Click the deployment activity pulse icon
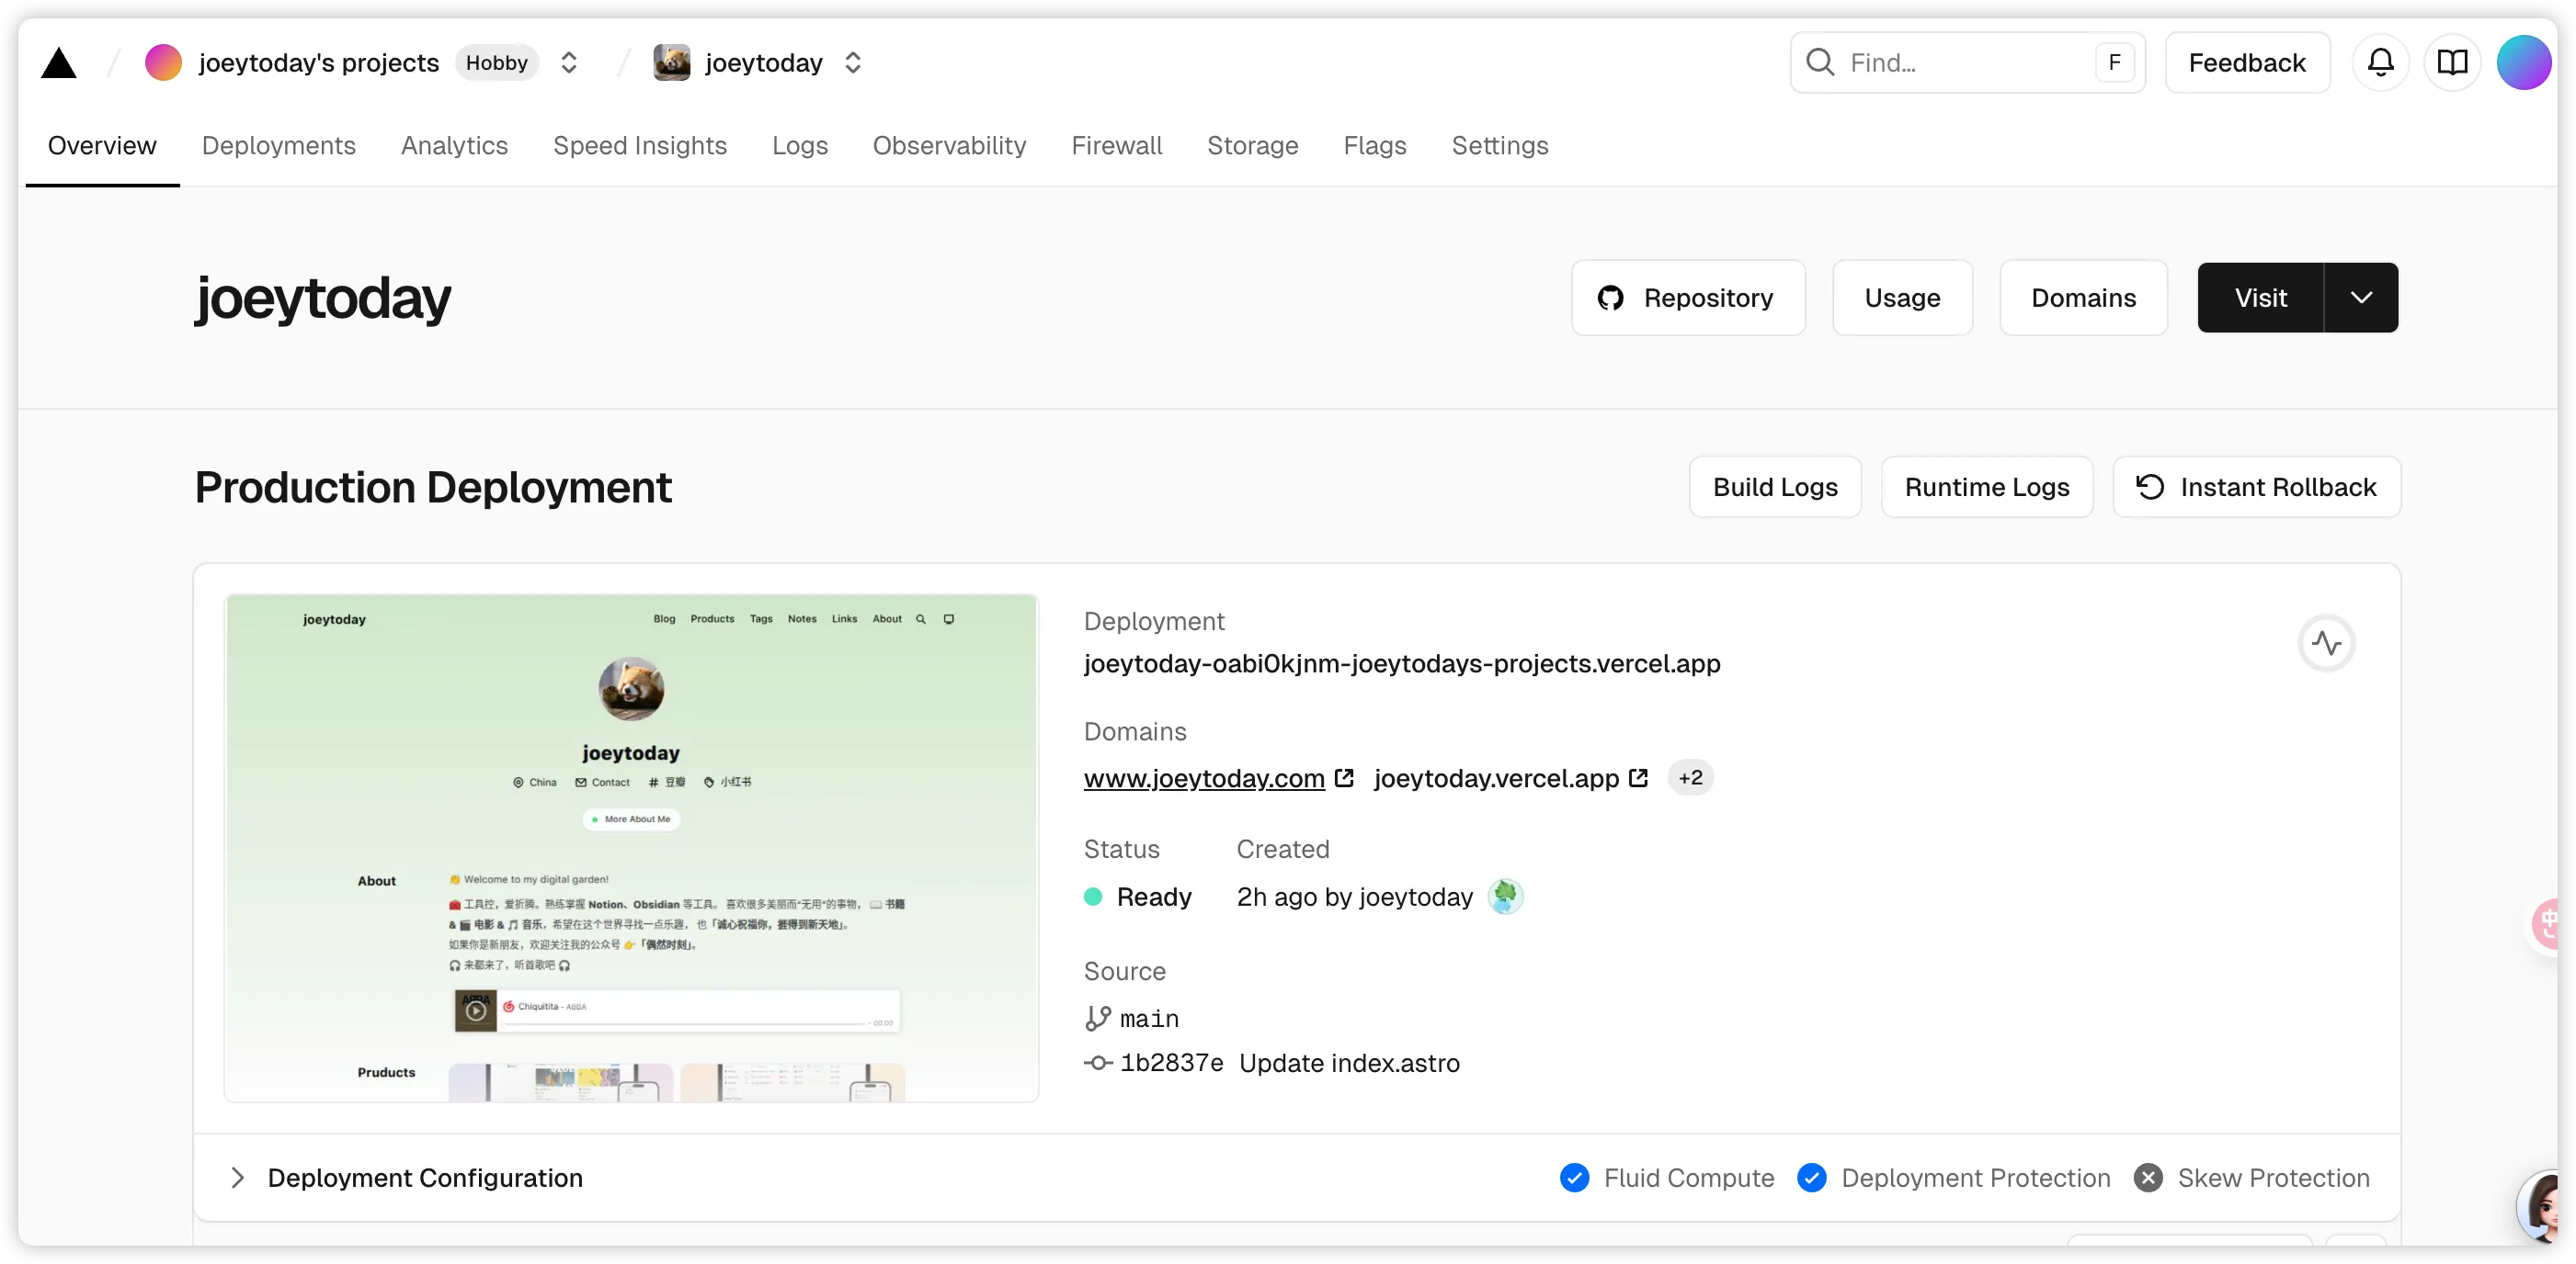2576x1264 pixels. 2326,644
